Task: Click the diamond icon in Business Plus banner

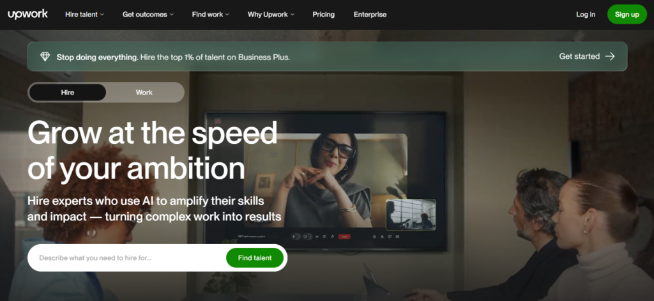Action: [45, 57]
